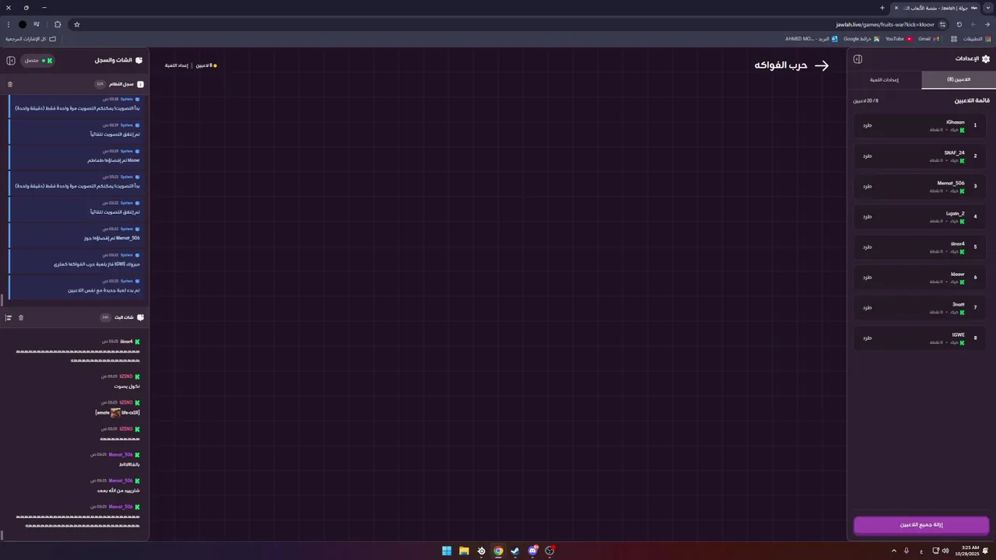Open the Gmail bookmark
The image size is (996, 560).
(x=928, y=38)
